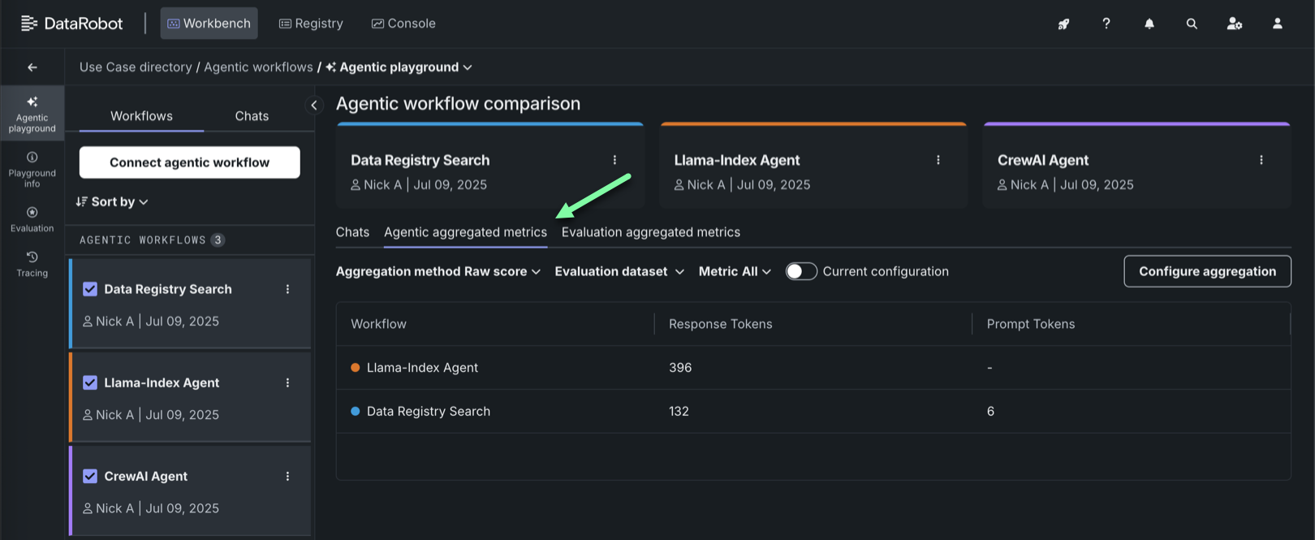The height and width of the screenshot is (540, 1315).
Task: Uncheck the Data Registry Search workflow checkbox
Action: pyautogui.click(x=90, y=289)
